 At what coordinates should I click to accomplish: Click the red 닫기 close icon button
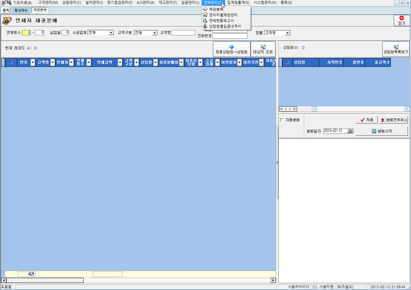point(402,18)
